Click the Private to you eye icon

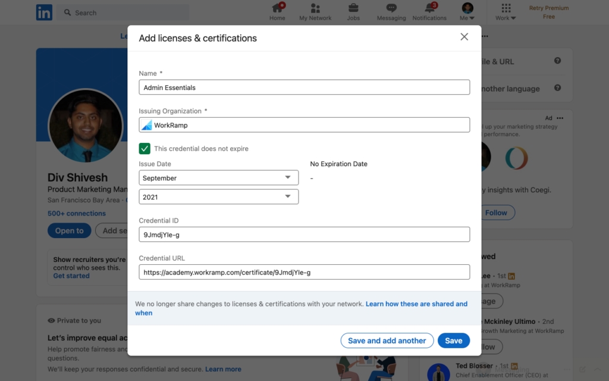pos(51,321)
